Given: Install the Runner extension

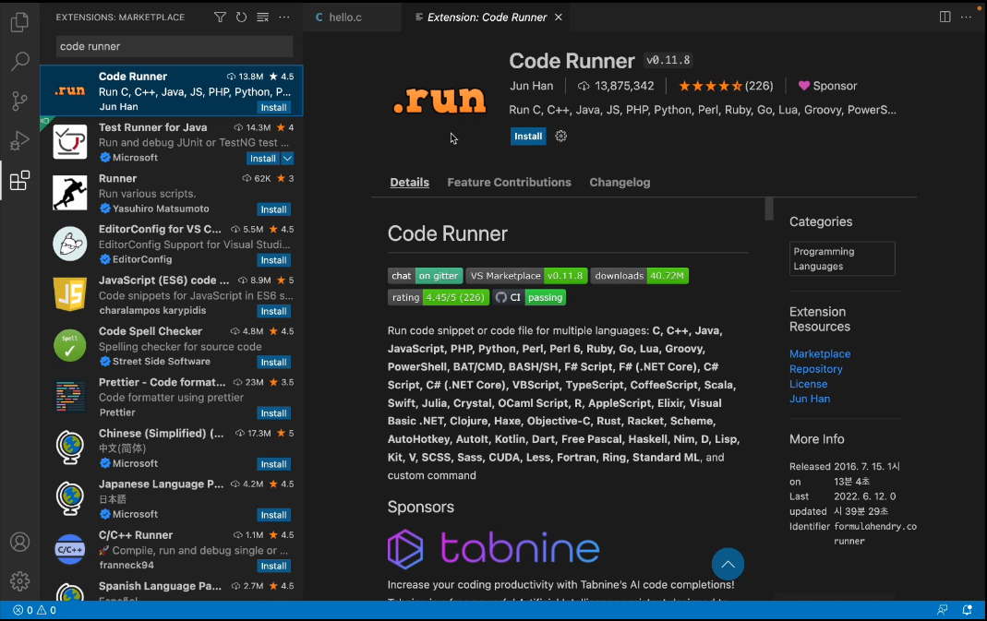Looking at the screenshot, I should pos(274,209).
